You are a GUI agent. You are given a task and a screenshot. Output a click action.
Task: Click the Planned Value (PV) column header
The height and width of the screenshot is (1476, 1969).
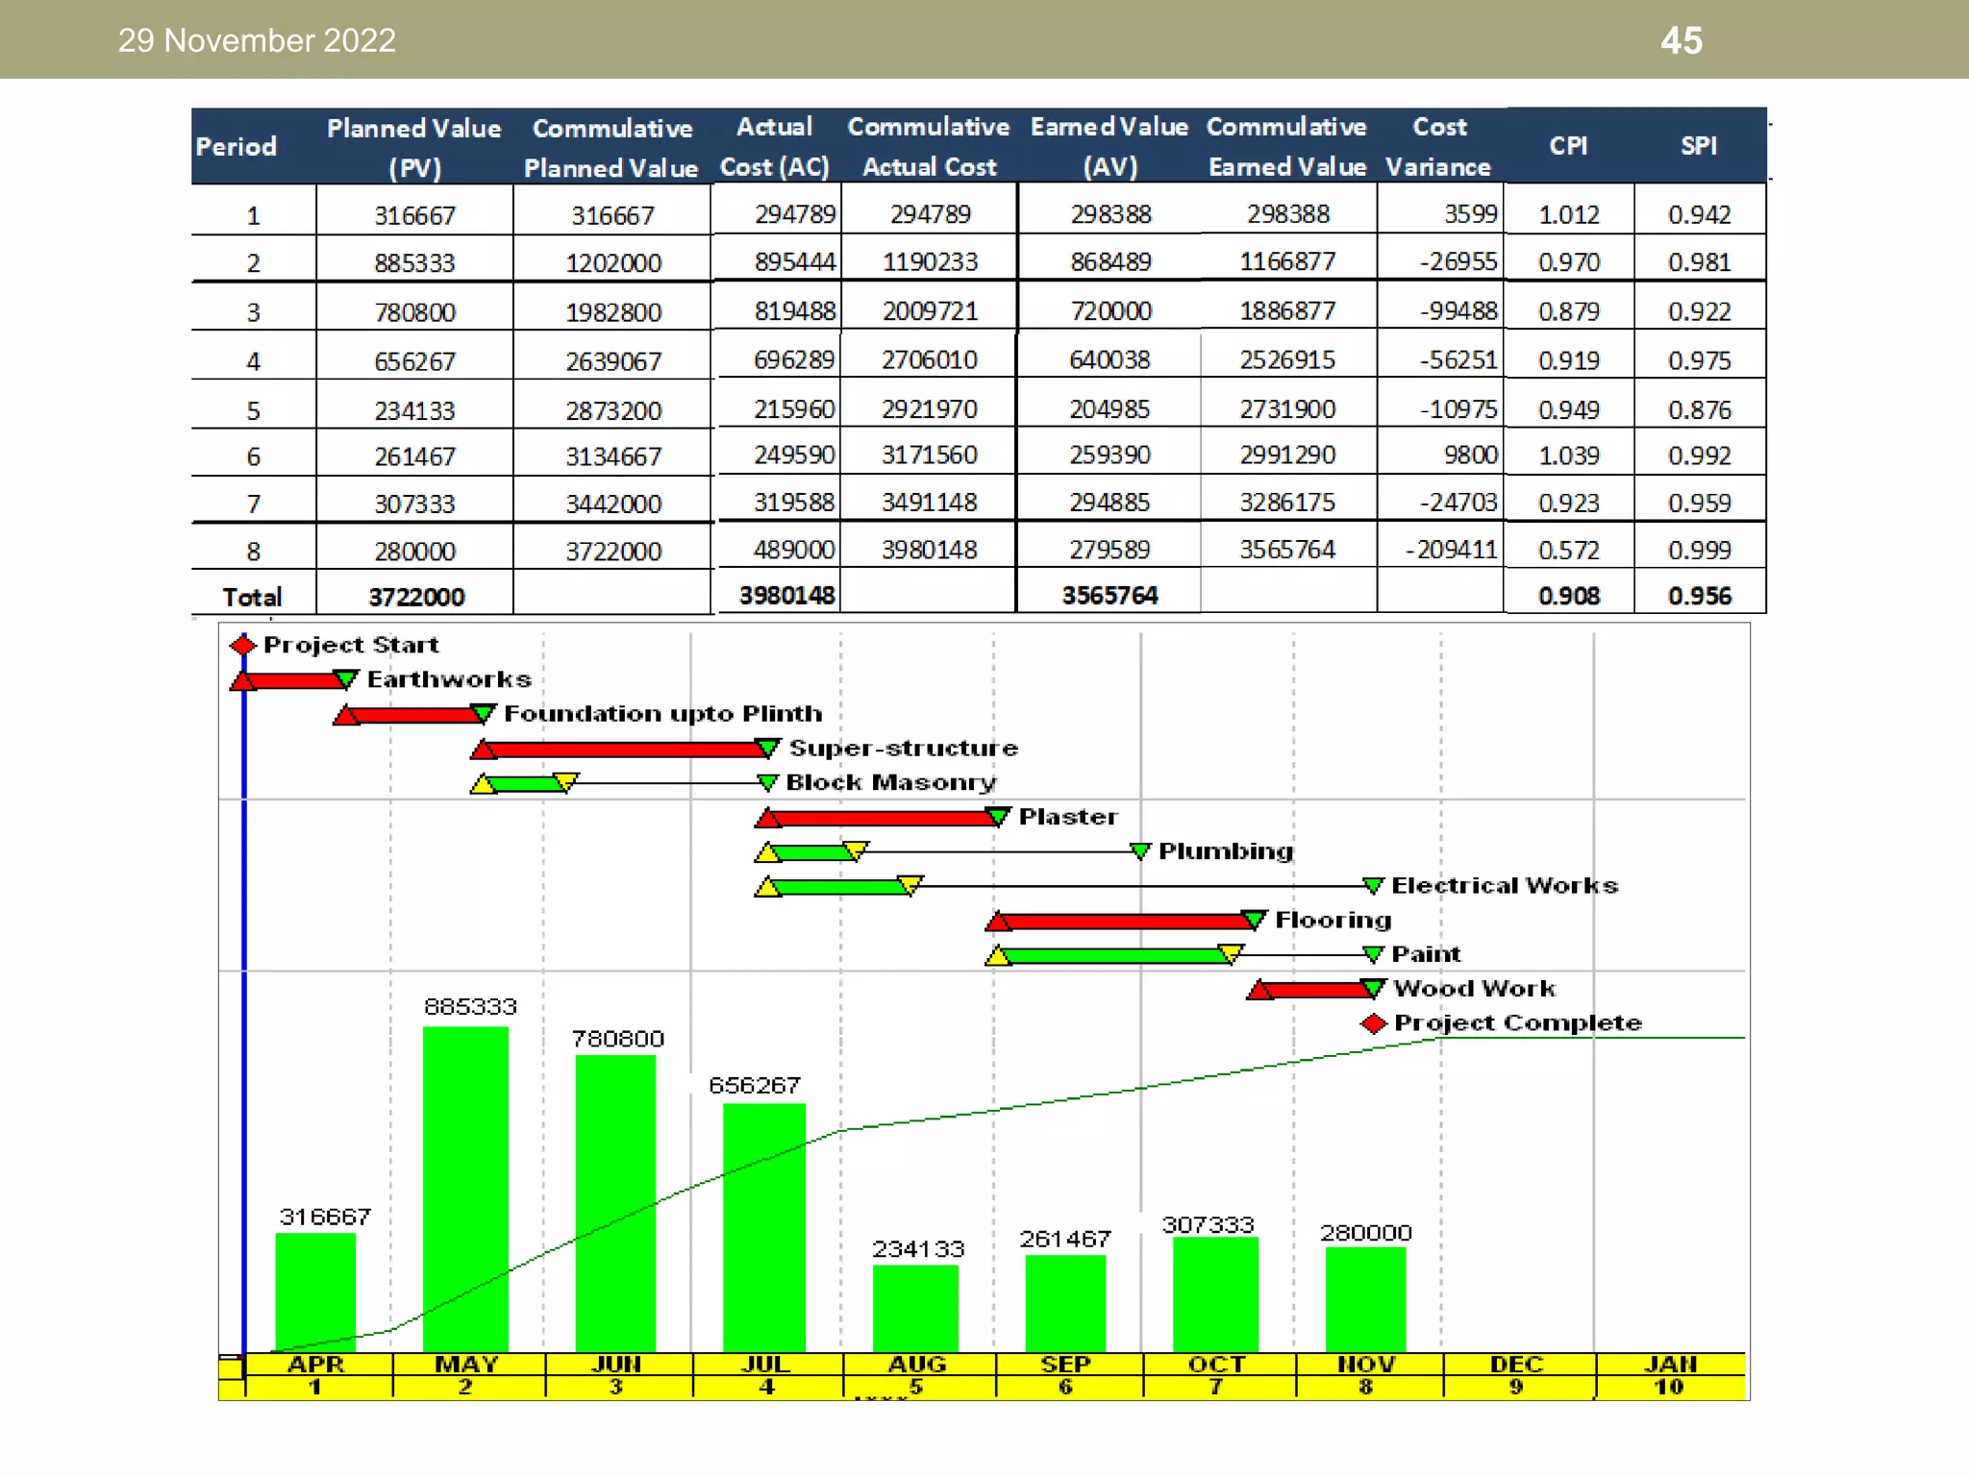coord(414,147)
